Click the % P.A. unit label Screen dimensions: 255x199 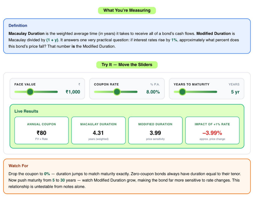click(x=155, y=84)
